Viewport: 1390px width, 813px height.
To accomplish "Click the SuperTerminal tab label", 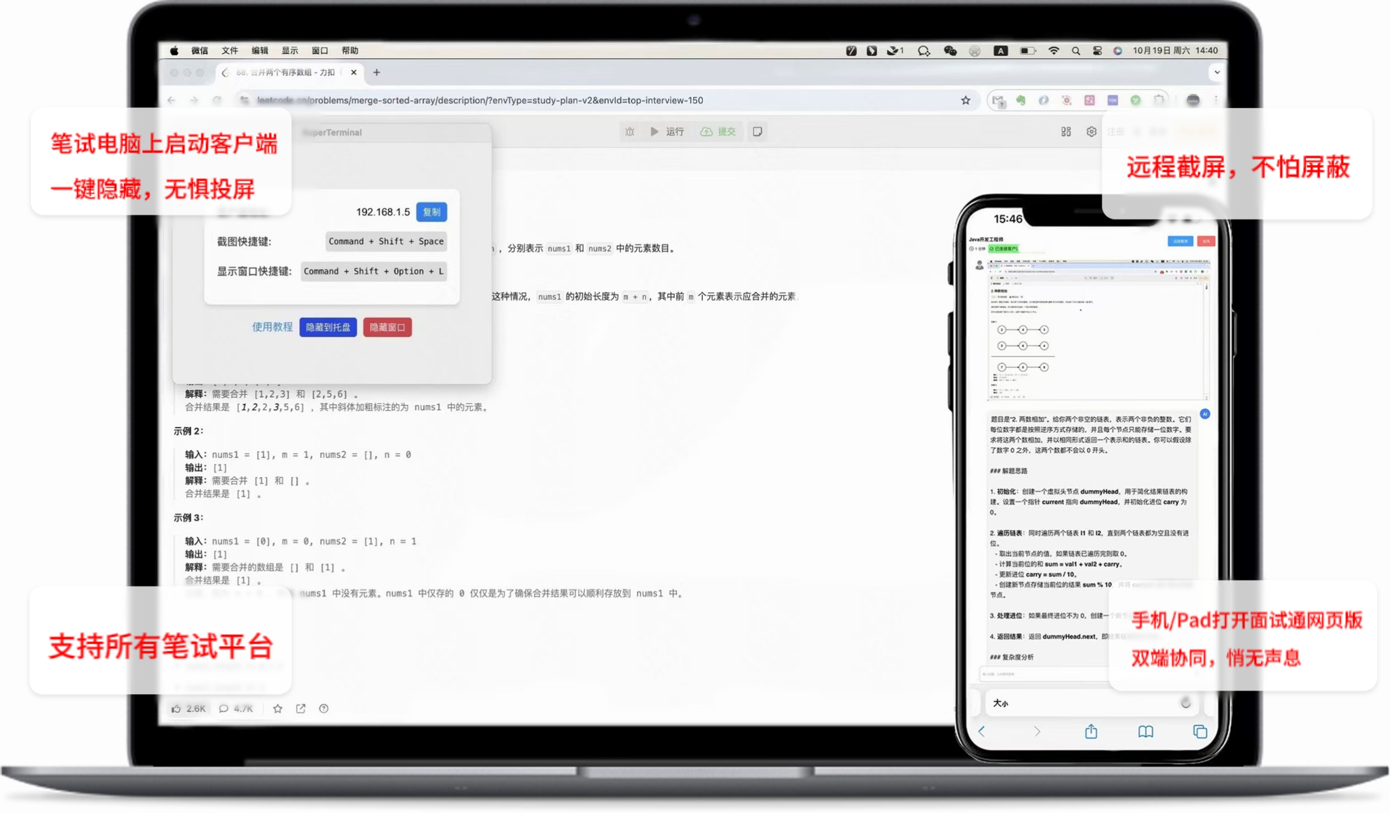I will point(333,132).
